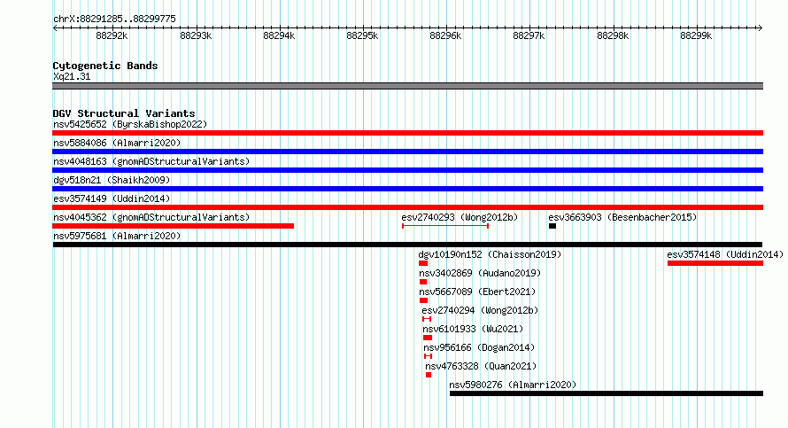The height and width of the screenshot is (428, 788).
Task: Click the 88298k ruler tick label
Action: (x=613, y=35)
